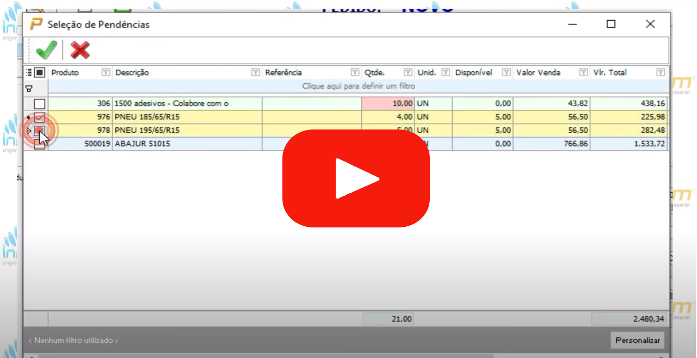The height and width of the screenshot is (358, 697).
Task: Sort by the Referência column header
Action: (x=283, y=72)
